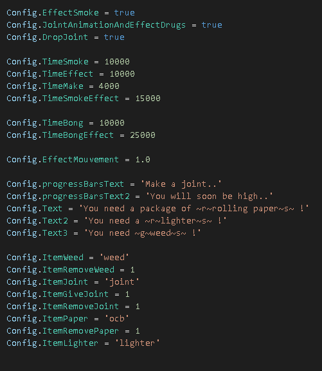This screenshot has width=322, height=371.
Task: Click the TimeBong value 10000
Action: click(112, 123)
